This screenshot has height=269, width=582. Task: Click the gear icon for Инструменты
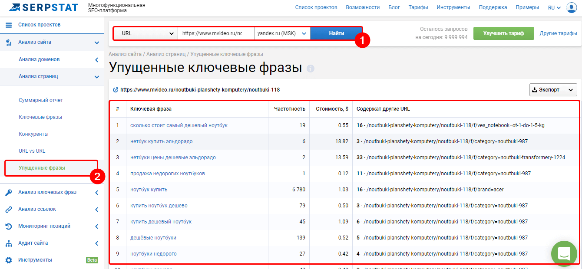[9, 260]
